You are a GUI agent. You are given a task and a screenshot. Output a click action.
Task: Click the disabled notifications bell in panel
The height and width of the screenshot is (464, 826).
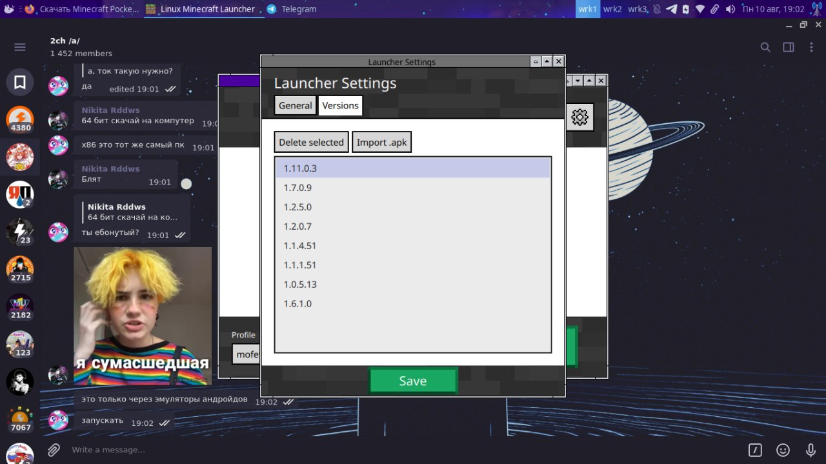click(657, 9)
